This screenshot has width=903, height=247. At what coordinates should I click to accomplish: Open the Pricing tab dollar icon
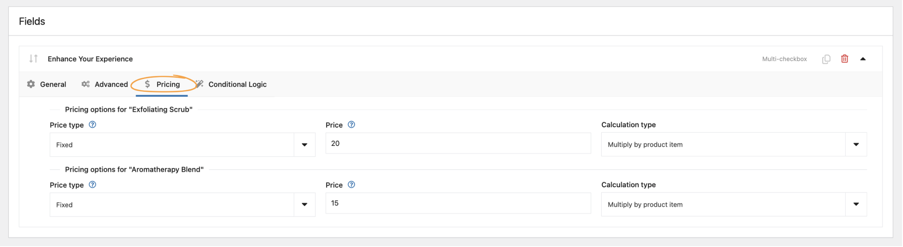coord(147,84)
